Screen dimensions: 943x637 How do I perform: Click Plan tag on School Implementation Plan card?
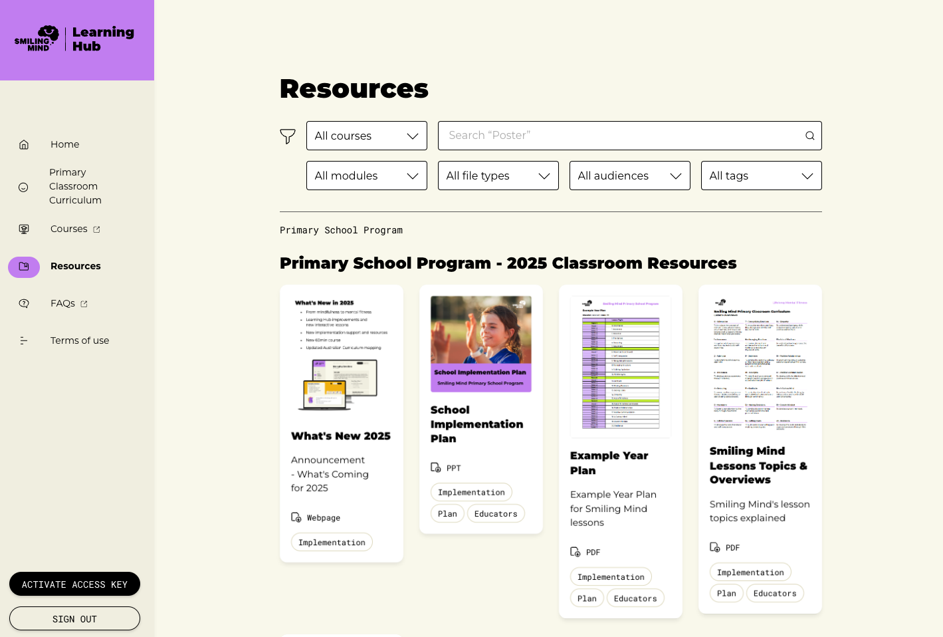point(447,513)
